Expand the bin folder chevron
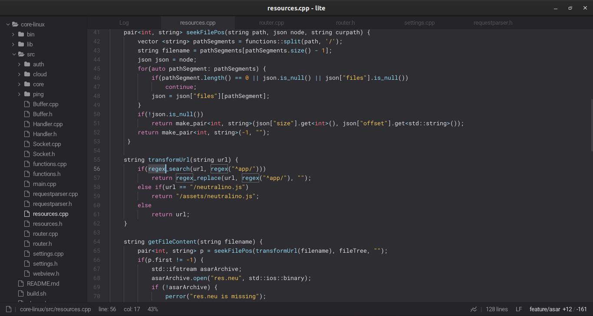The width and height of the screenshot is (593, 316). [x=13, y=34]
